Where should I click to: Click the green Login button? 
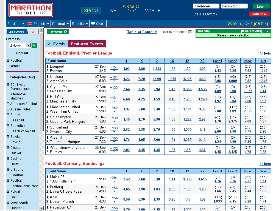(261, 6)
